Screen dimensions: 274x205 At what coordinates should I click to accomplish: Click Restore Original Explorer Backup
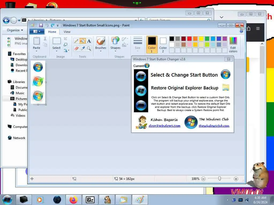[185, 88]
